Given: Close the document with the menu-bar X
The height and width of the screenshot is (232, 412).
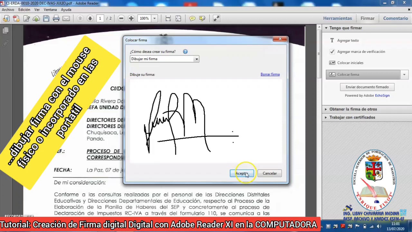Looking at the screenshot, I should click(x=409, y=10).
